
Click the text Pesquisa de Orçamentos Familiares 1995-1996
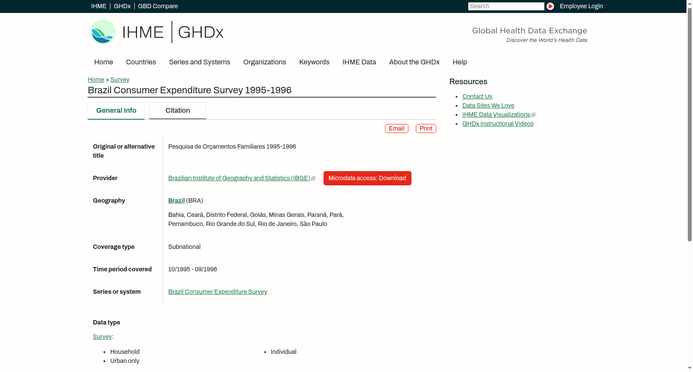232,146
